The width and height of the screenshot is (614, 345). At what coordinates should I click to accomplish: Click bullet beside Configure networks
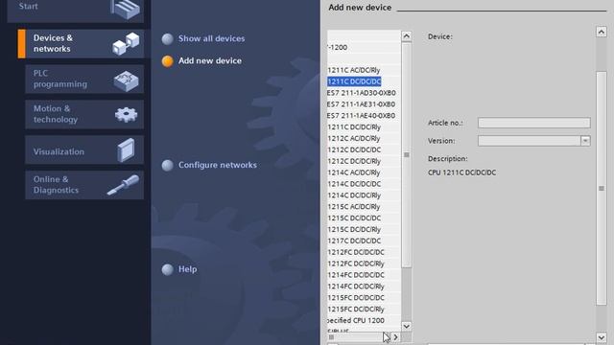(168, 165)
